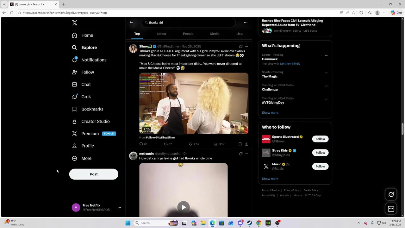Play notleanin's video
Viewport: 405px width, 228px height.
click(x=184, y=207)
